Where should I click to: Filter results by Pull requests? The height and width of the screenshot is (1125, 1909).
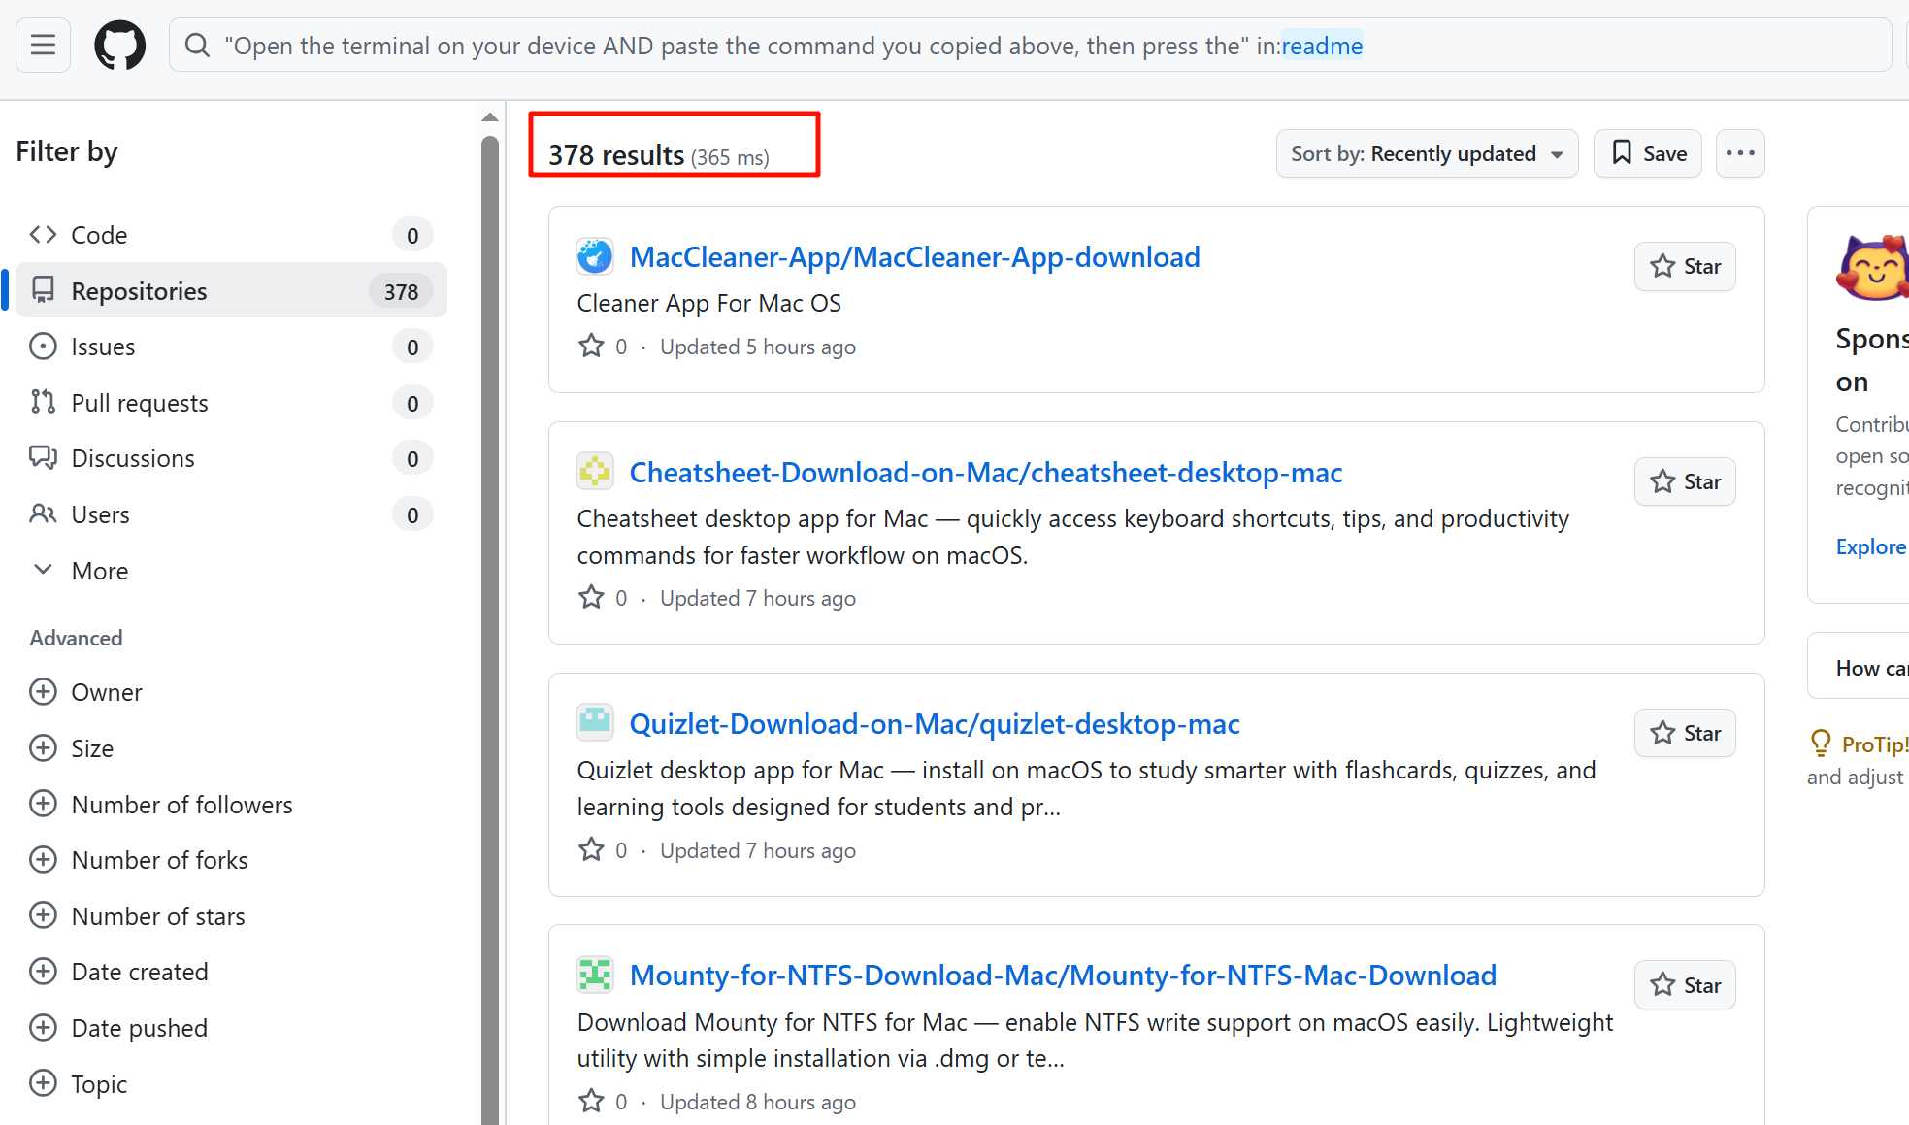tap(139, 403)
